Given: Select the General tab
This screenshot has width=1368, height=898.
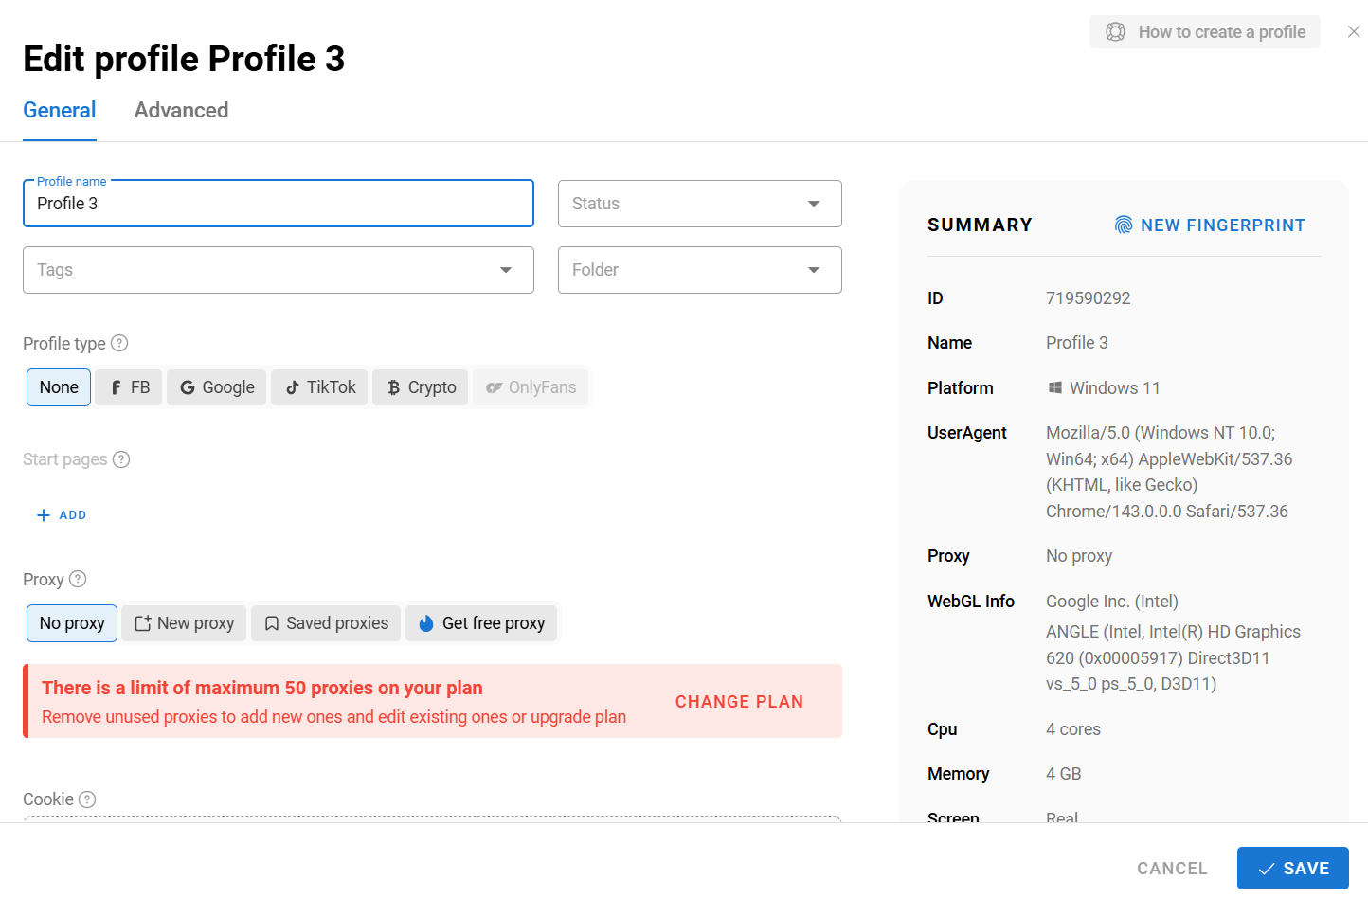Looking at the screenshot, I should pyautogui.click(x=60, y=111).
